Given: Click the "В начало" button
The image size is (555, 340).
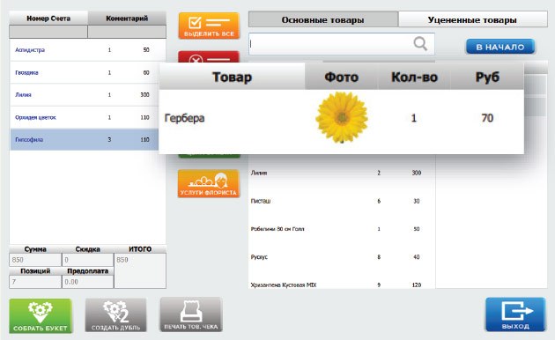Looking at the screenshot, I should coord(500,47).
